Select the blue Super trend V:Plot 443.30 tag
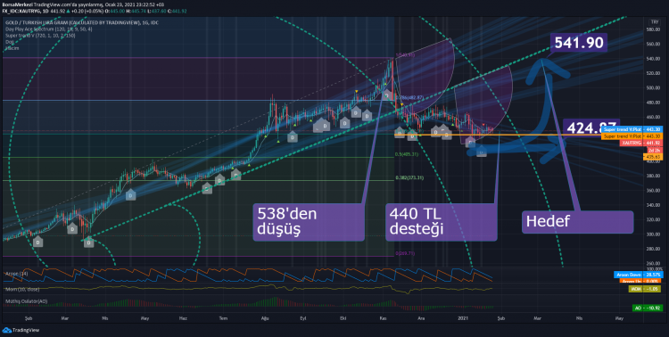This screenshot has width=669, height=337. point(632,129)
